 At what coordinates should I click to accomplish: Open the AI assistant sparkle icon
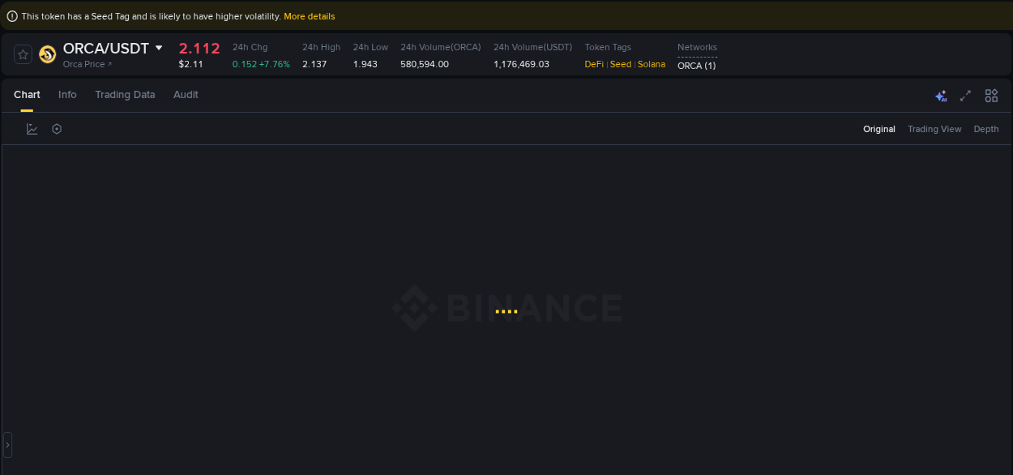pos(941,96)
